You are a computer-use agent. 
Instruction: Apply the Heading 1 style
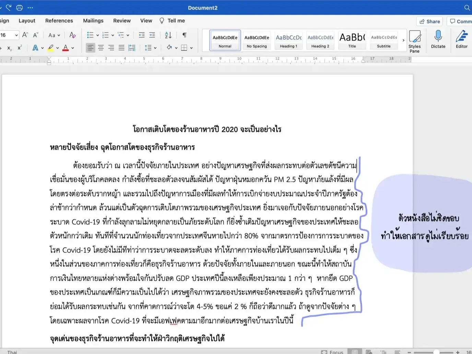(288, 40)
